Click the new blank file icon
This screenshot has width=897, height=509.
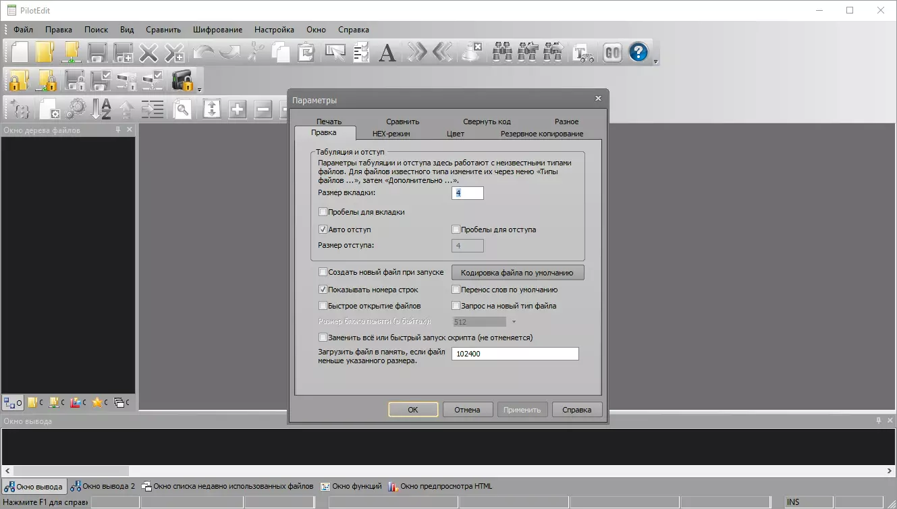[20, 52]
